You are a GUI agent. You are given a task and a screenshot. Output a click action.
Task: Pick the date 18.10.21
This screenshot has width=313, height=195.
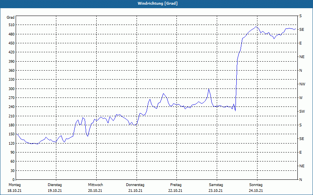point(14,191)
